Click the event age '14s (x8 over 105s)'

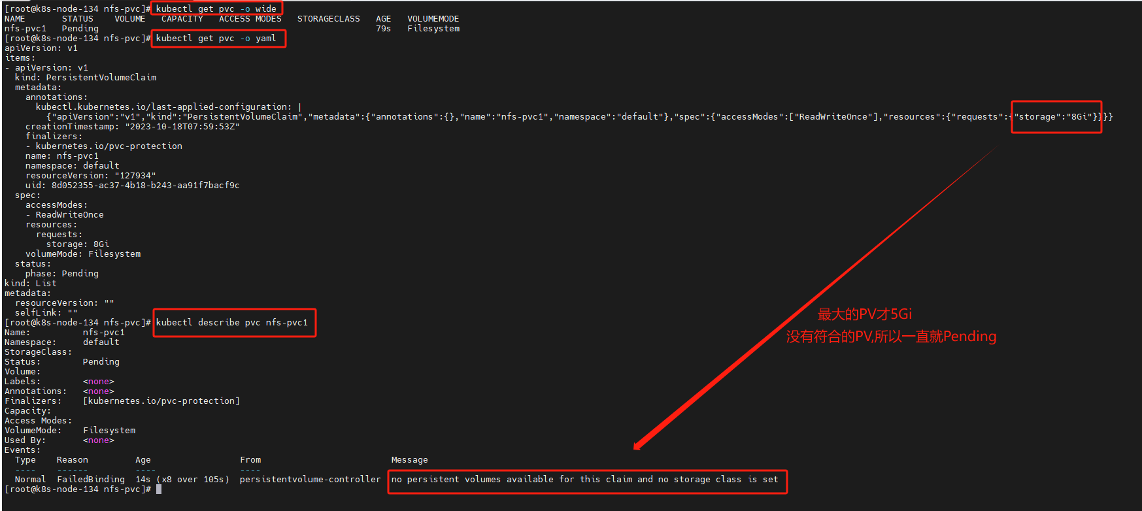tap(182, 479)
